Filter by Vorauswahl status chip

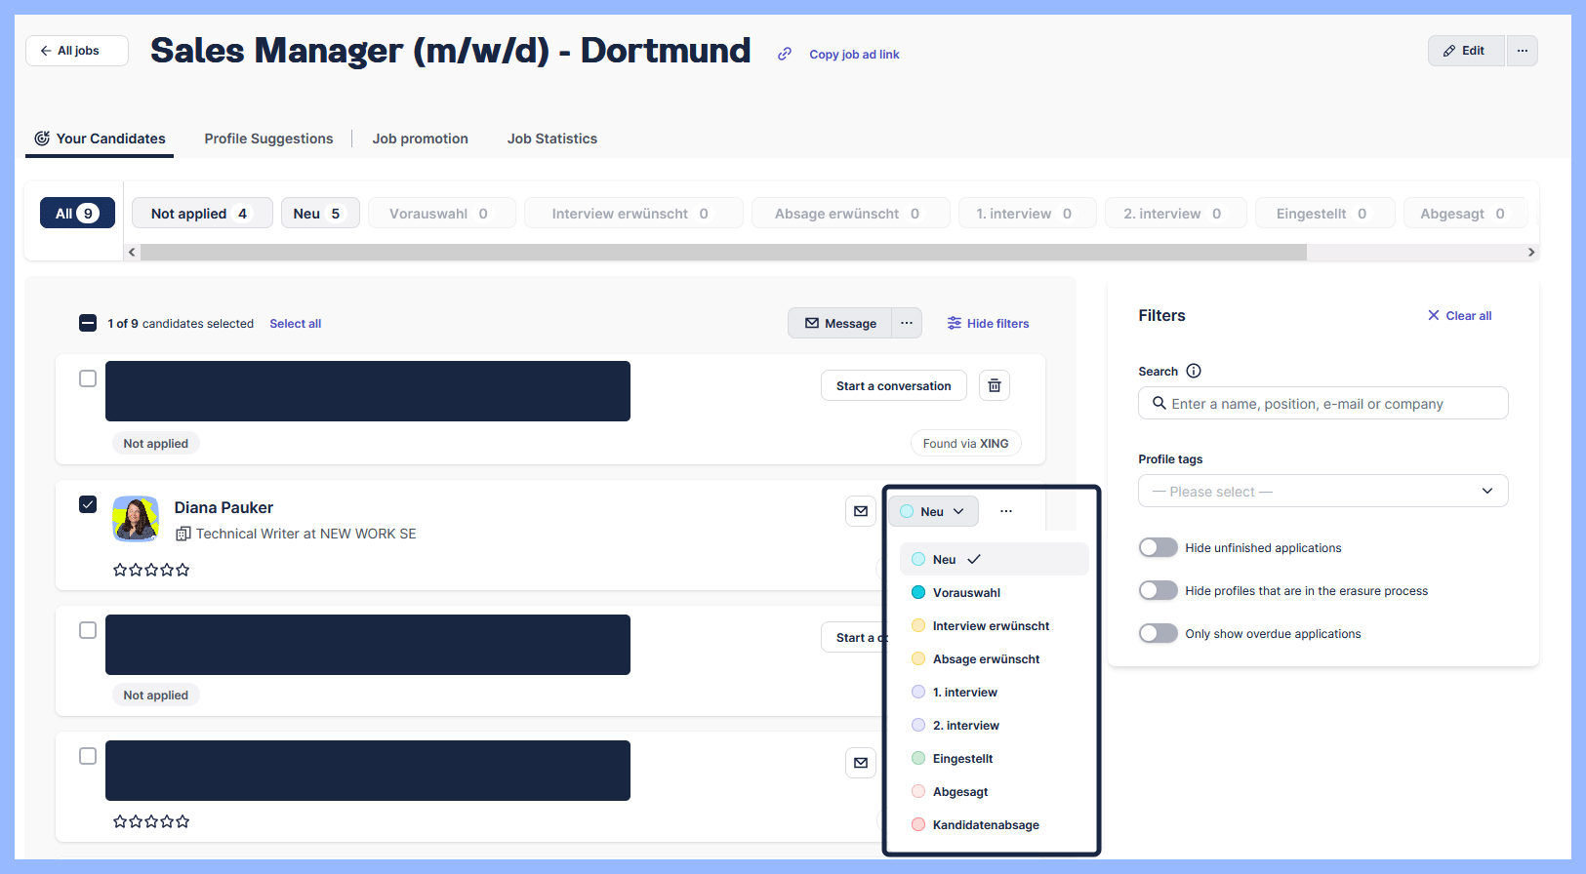(x=441, y=213)
